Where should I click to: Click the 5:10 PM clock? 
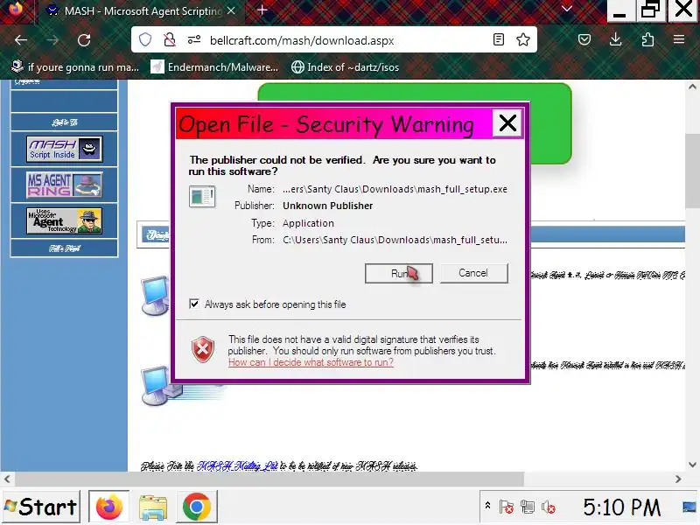coord(621,507)
